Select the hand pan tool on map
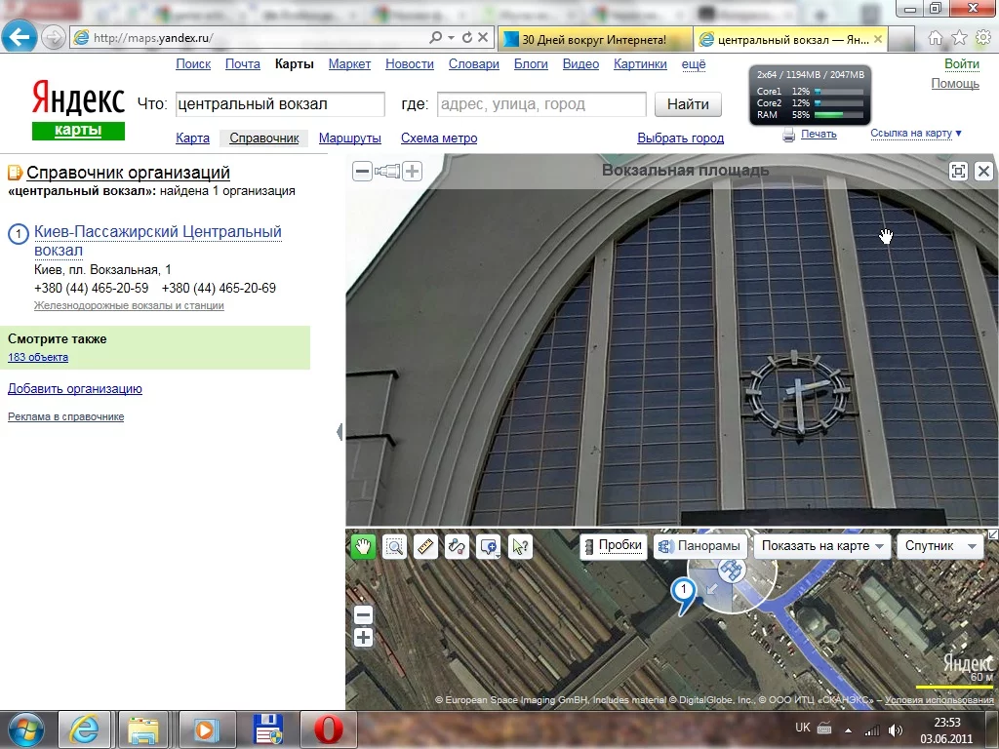The height and width of the screenshot is (749, 999). [363, 547]
